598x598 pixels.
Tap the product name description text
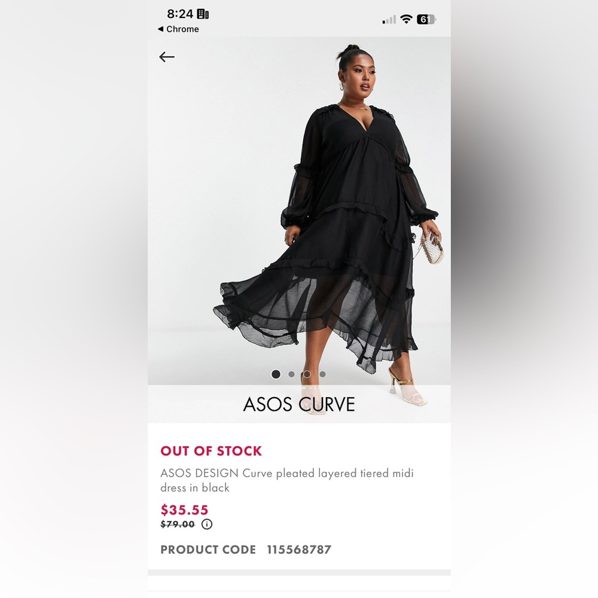click(287, 480)
